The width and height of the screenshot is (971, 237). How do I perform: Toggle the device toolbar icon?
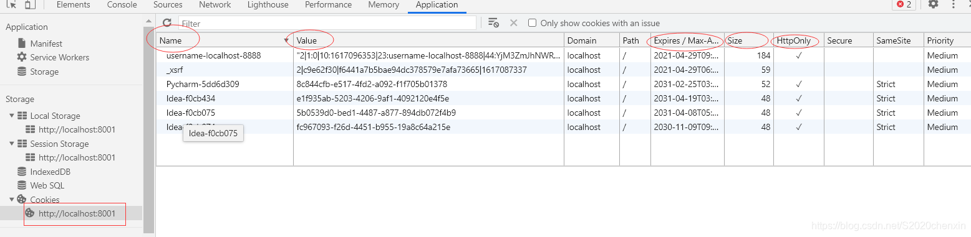[x=30, y=4]
